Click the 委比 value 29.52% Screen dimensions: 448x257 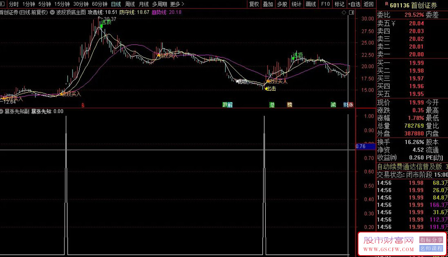point(414,15)
